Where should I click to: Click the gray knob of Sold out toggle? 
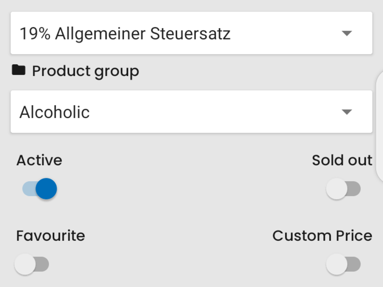pyautogui.click(x=337, y=189)
